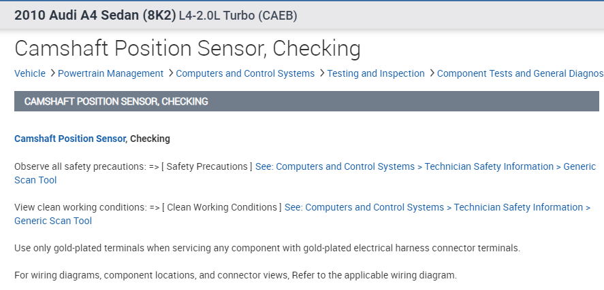Go to Computers and Control Systems breadcrumb
604x290 pixels.
(245, 73)
